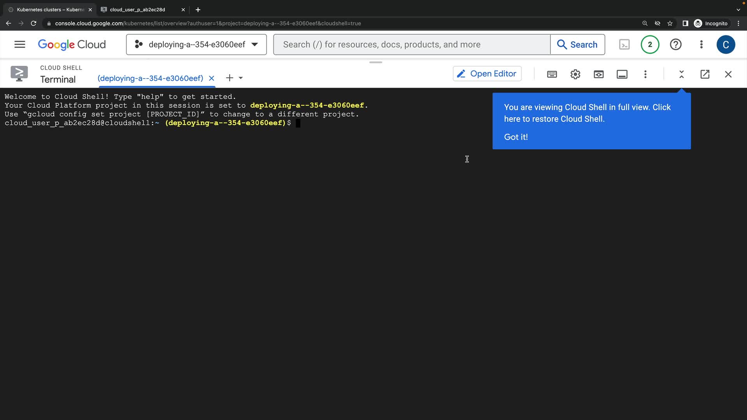Click the Cloud Shell keyboard icon
Image resolution: width=747 pixels, height=420 pixels.
tap(552, 74)
